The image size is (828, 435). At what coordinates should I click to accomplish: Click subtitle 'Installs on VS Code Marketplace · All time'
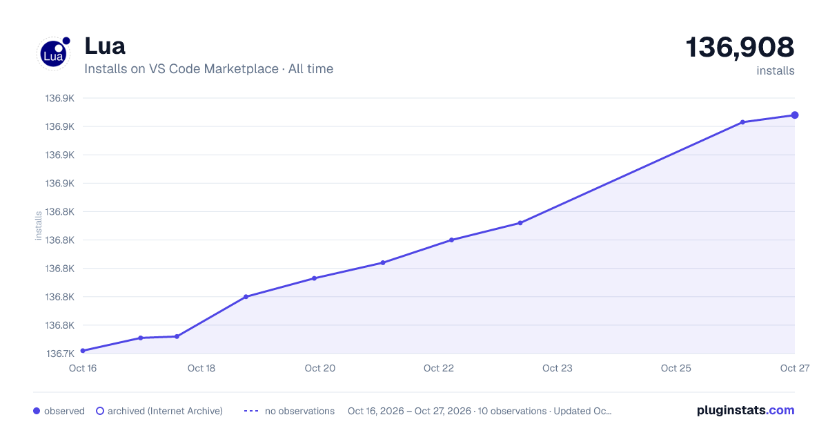(208, 69)
